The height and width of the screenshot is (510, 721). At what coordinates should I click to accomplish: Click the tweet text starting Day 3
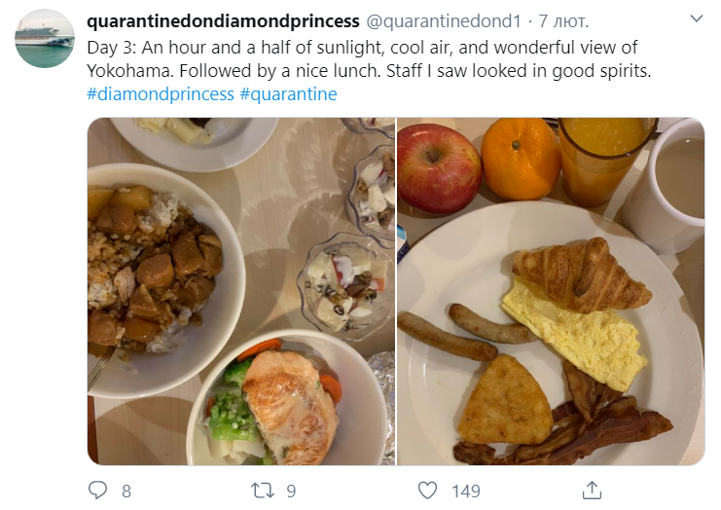pos(362,48)
